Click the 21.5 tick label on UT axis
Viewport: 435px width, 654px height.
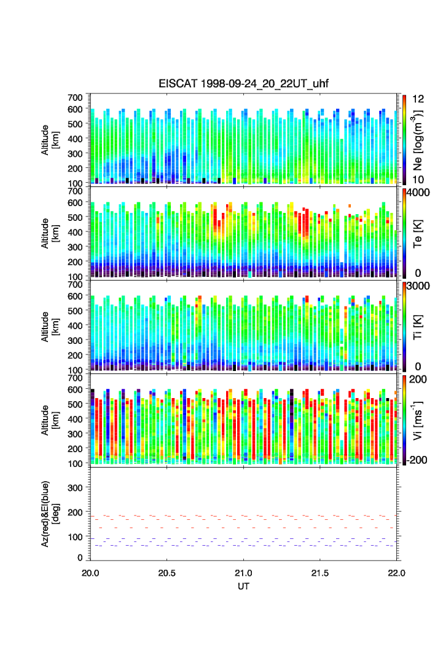pos(321,573)
